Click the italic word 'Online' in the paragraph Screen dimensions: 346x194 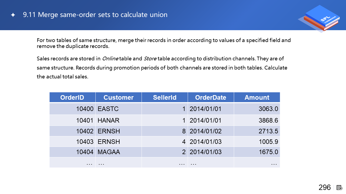click(x=110, y=59)
